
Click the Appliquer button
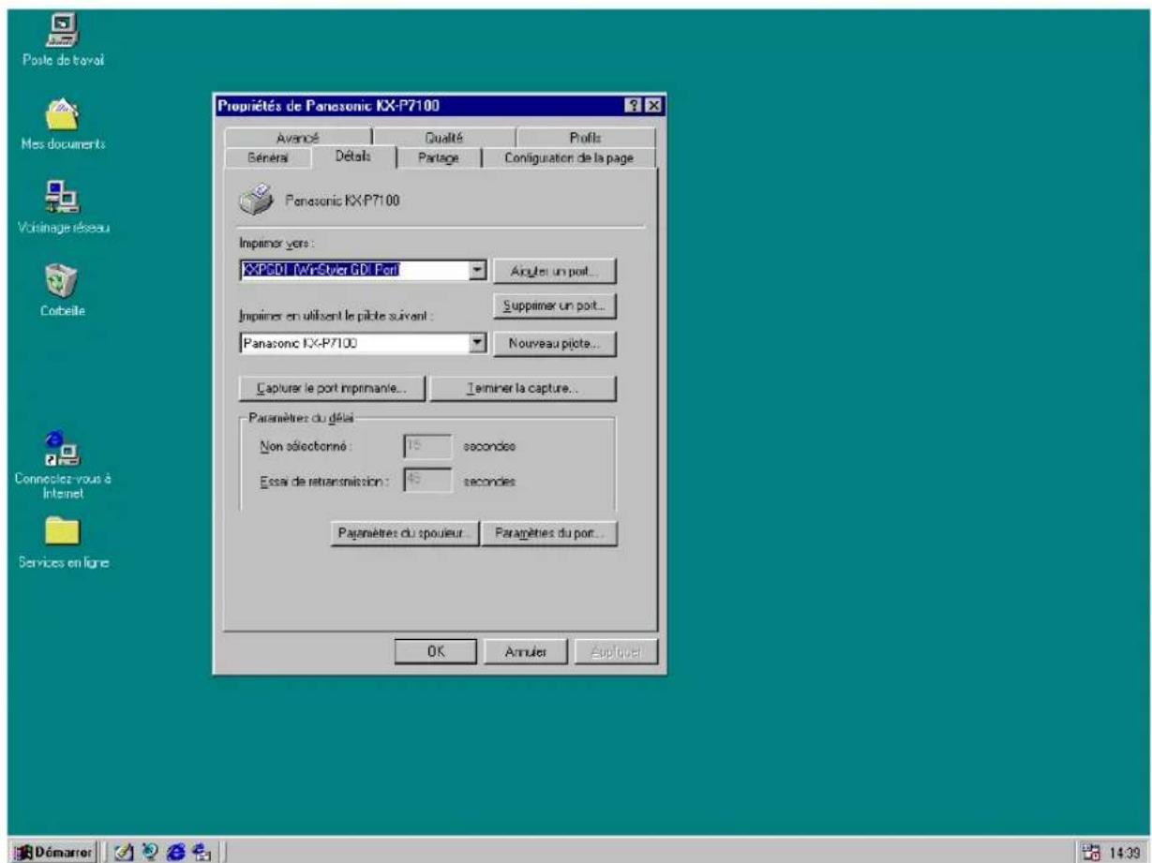614,650
